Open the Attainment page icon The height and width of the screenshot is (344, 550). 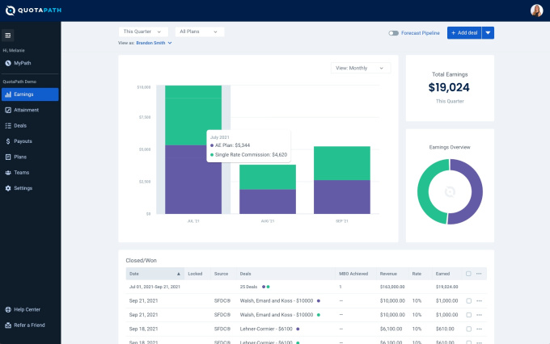click(x=8, y=110)
